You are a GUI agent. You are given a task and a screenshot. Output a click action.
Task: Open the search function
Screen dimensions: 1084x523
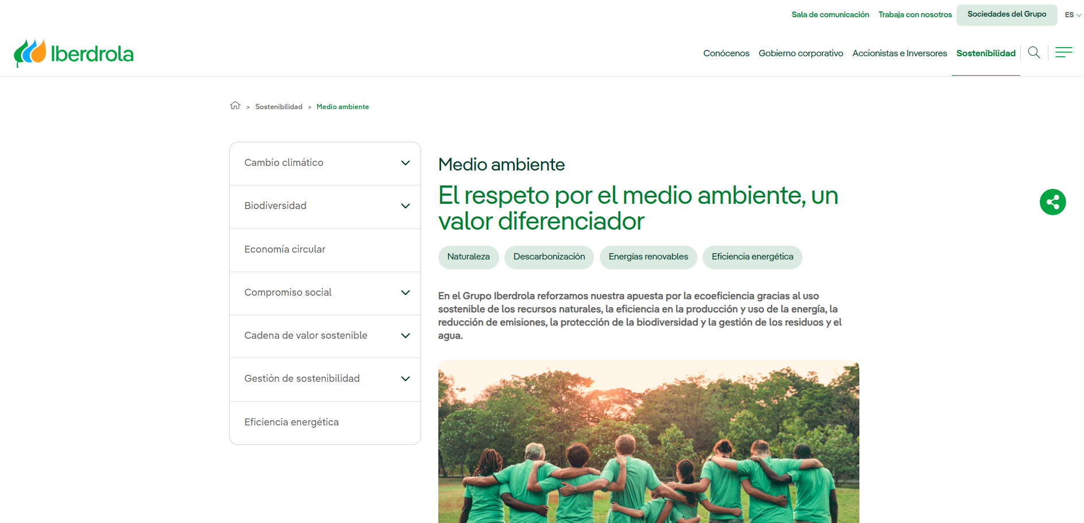point(1033,52)
